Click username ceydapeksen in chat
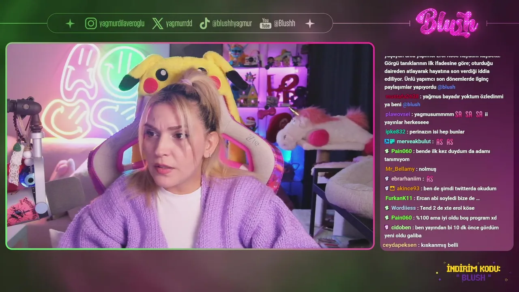The image size is (519, 292). (399, 245)
